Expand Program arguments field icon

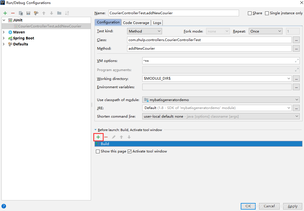[x=297, y=70]
